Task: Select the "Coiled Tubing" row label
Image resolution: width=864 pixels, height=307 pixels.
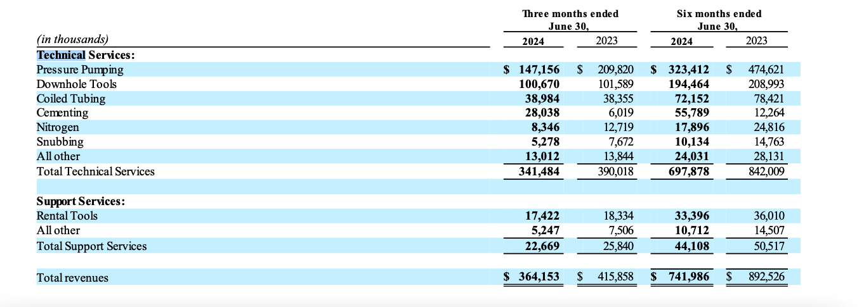Action: click(x=71, y=99)
